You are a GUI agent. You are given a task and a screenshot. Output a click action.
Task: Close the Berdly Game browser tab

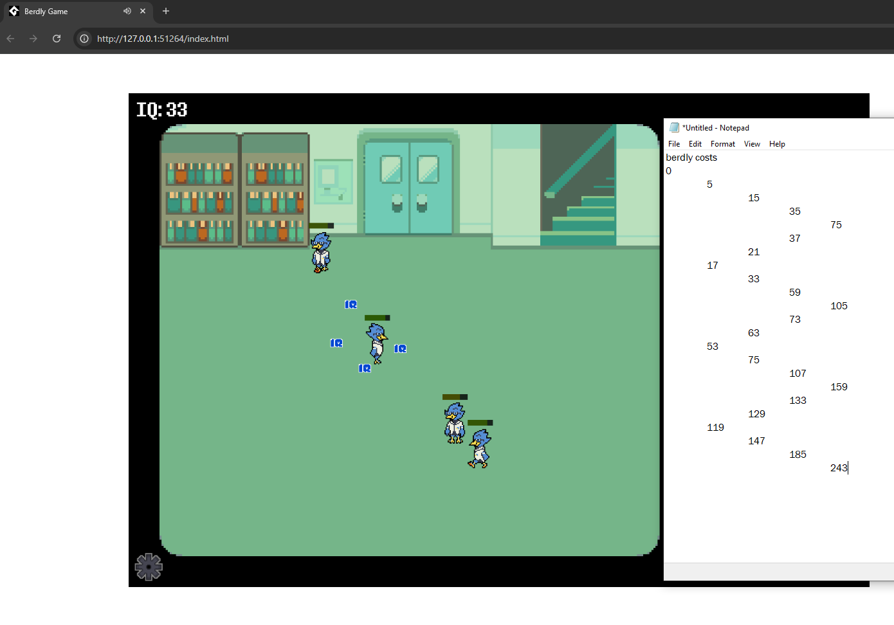pos(143,11)
